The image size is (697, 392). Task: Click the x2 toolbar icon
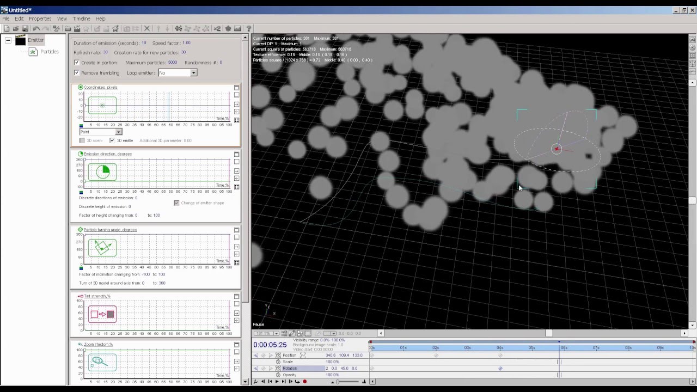click(217, 28)
